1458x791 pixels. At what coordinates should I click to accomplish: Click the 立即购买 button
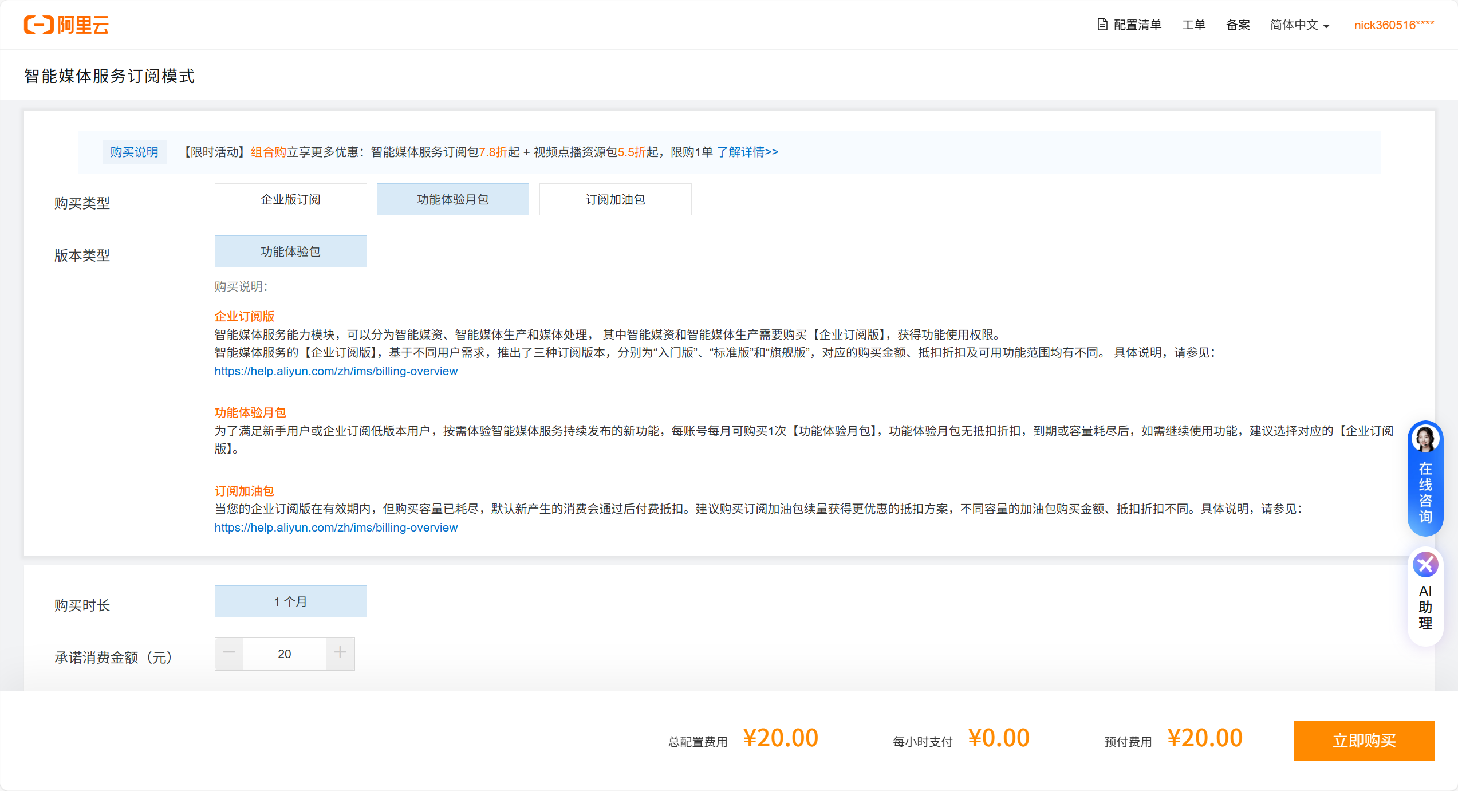point(1364,741)
